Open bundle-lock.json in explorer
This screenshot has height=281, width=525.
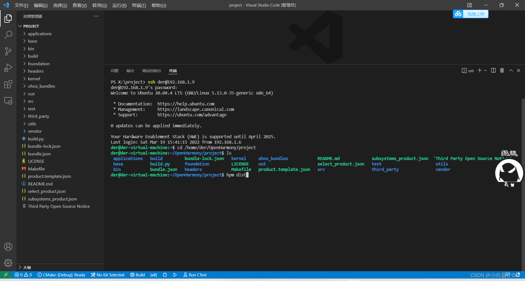coord(60,146)
